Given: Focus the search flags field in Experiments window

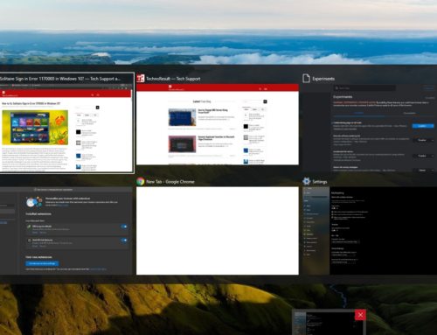Looking at the screenshot, I should (364, 87).
